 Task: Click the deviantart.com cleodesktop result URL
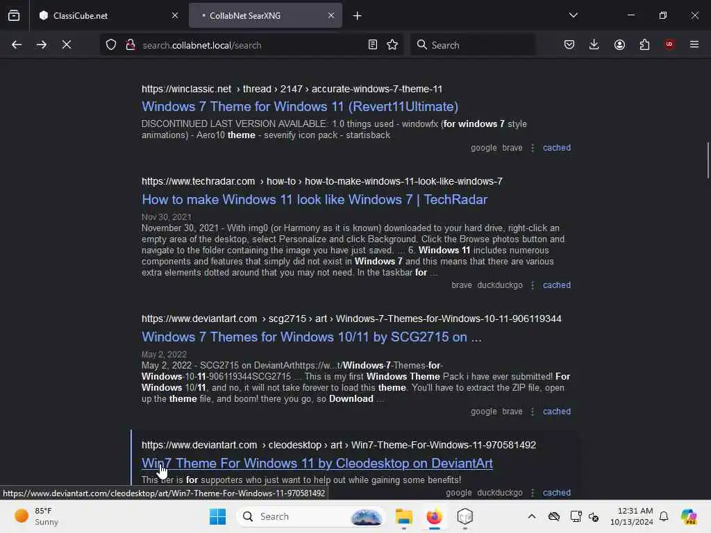(x=339, y=445)
